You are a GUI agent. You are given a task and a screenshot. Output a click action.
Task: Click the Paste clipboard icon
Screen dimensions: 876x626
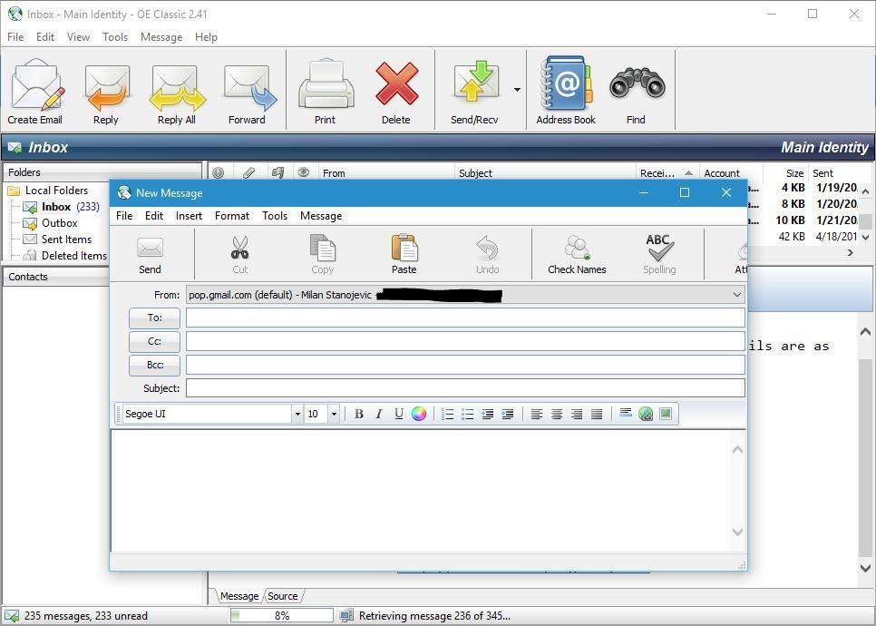coord(404,248)
